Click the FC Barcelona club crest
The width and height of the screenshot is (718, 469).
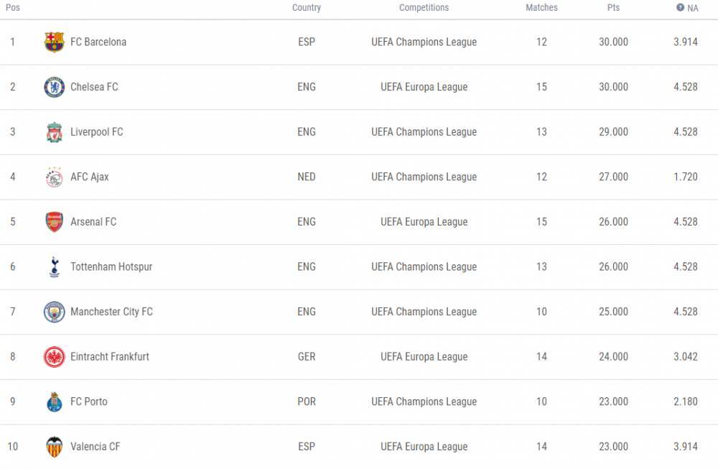pyautogui.click(x=54, y=42)
